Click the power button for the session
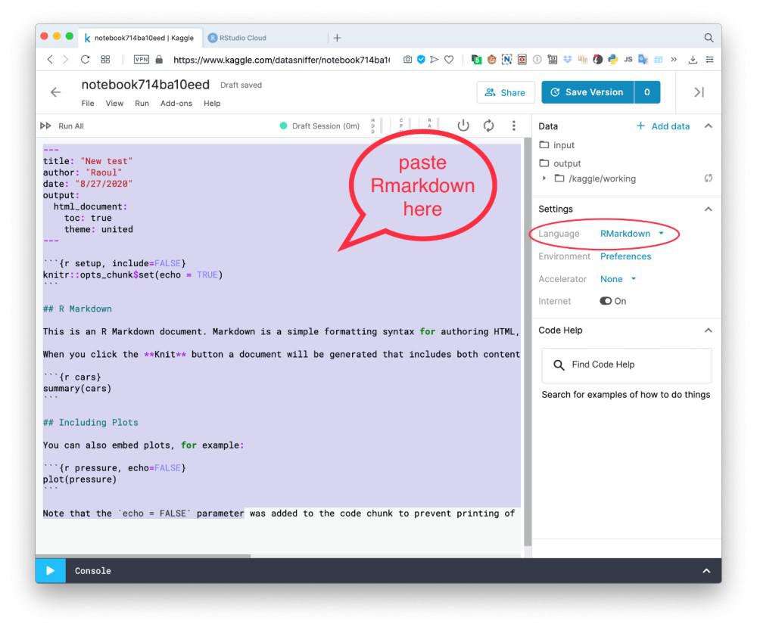This screenshot has width=757, height=630. pyautogui.click(x=463, y=126)
